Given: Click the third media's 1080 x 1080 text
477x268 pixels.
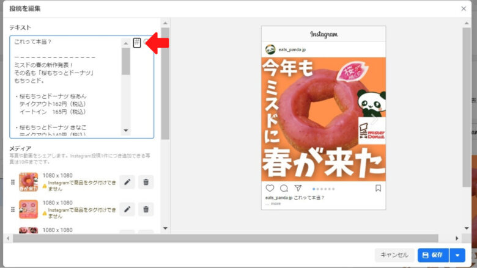Looking at the screenshot, I should pos(57,230).
